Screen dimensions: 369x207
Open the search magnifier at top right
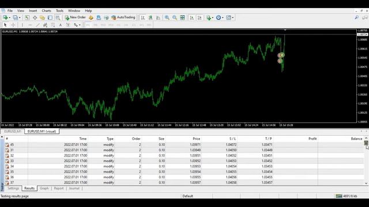(357, 18)
